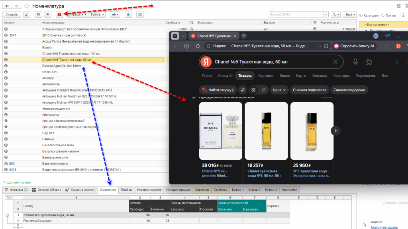This screenshot has height=229, width=408.
Task: Click Сначала подешевле sort button
Action: [309, 90]
